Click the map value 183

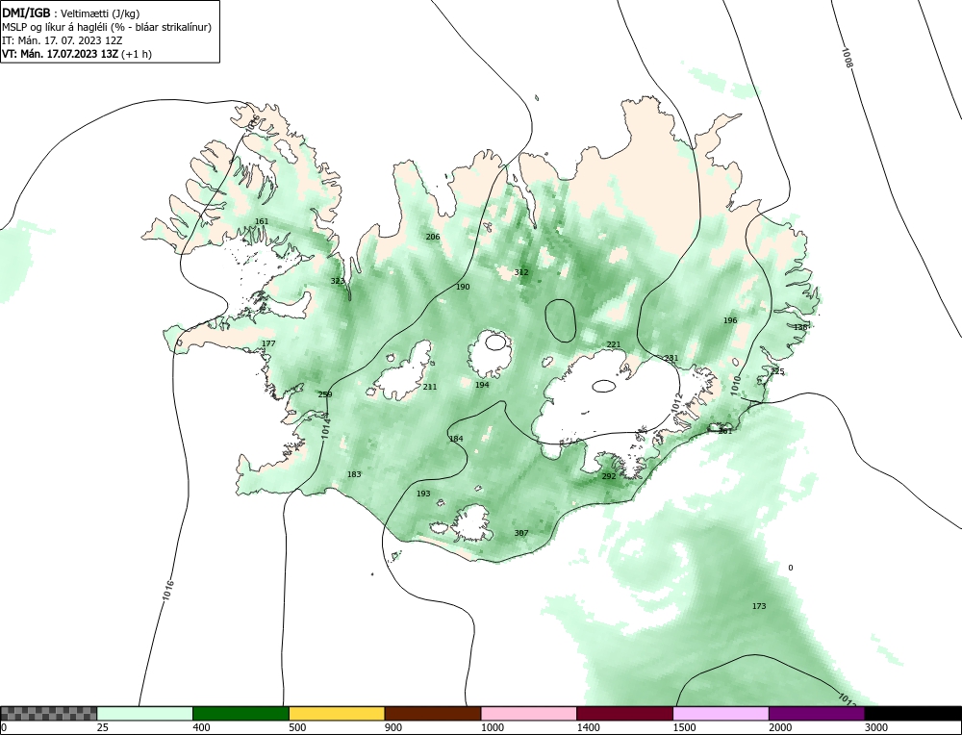[x=354, y=474]
